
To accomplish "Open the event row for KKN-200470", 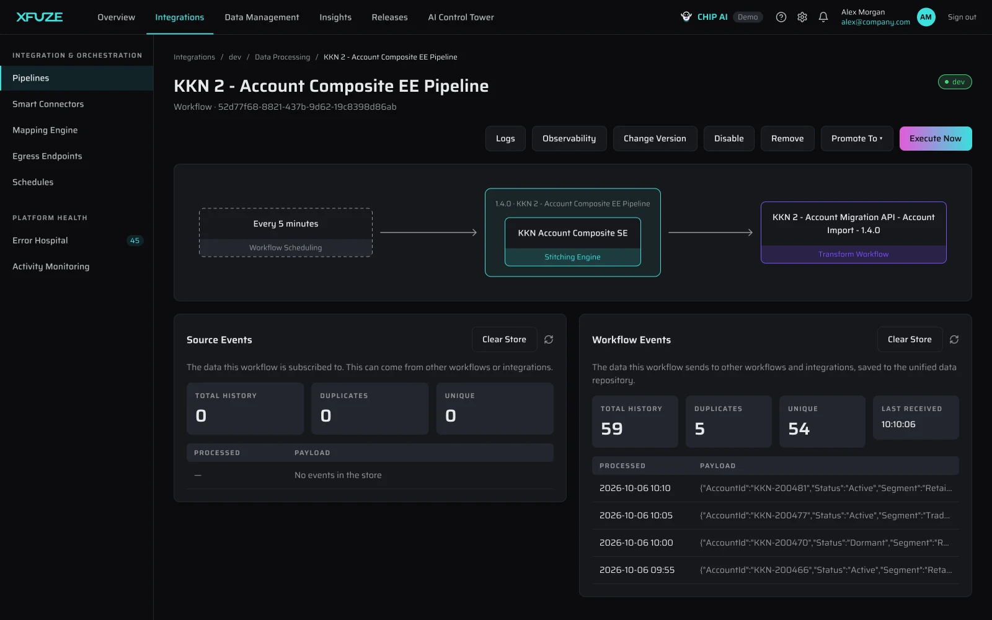I will coord(775,543).
